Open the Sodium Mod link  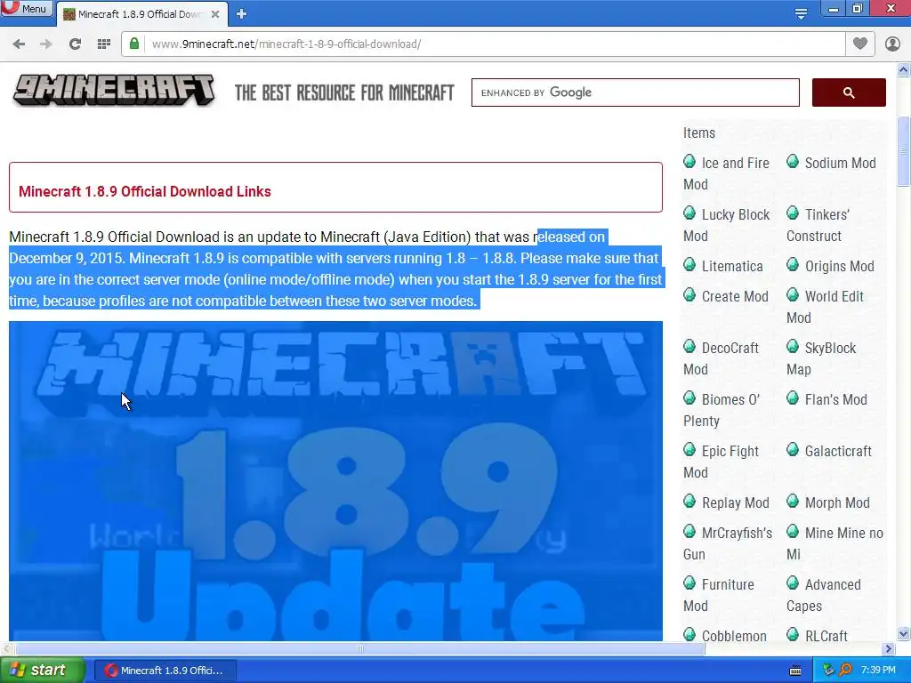pos(840,164)
